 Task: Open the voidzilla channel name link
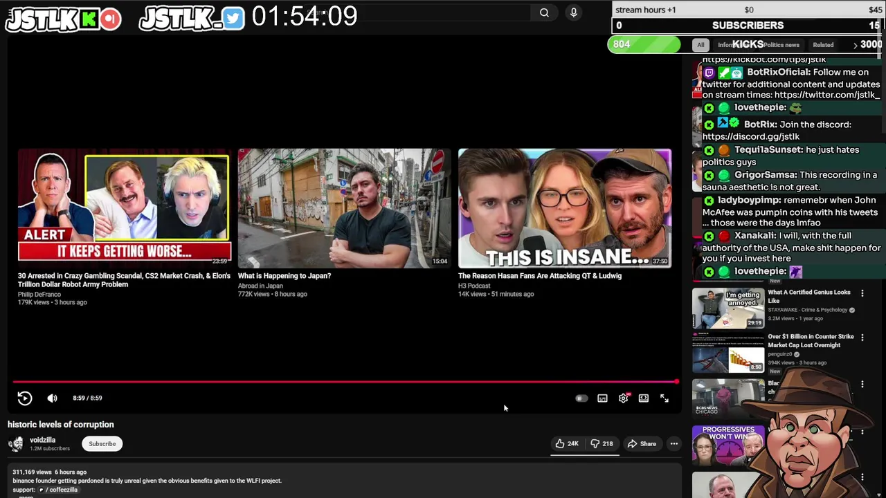pyautogui.click(x=42, y=440)
